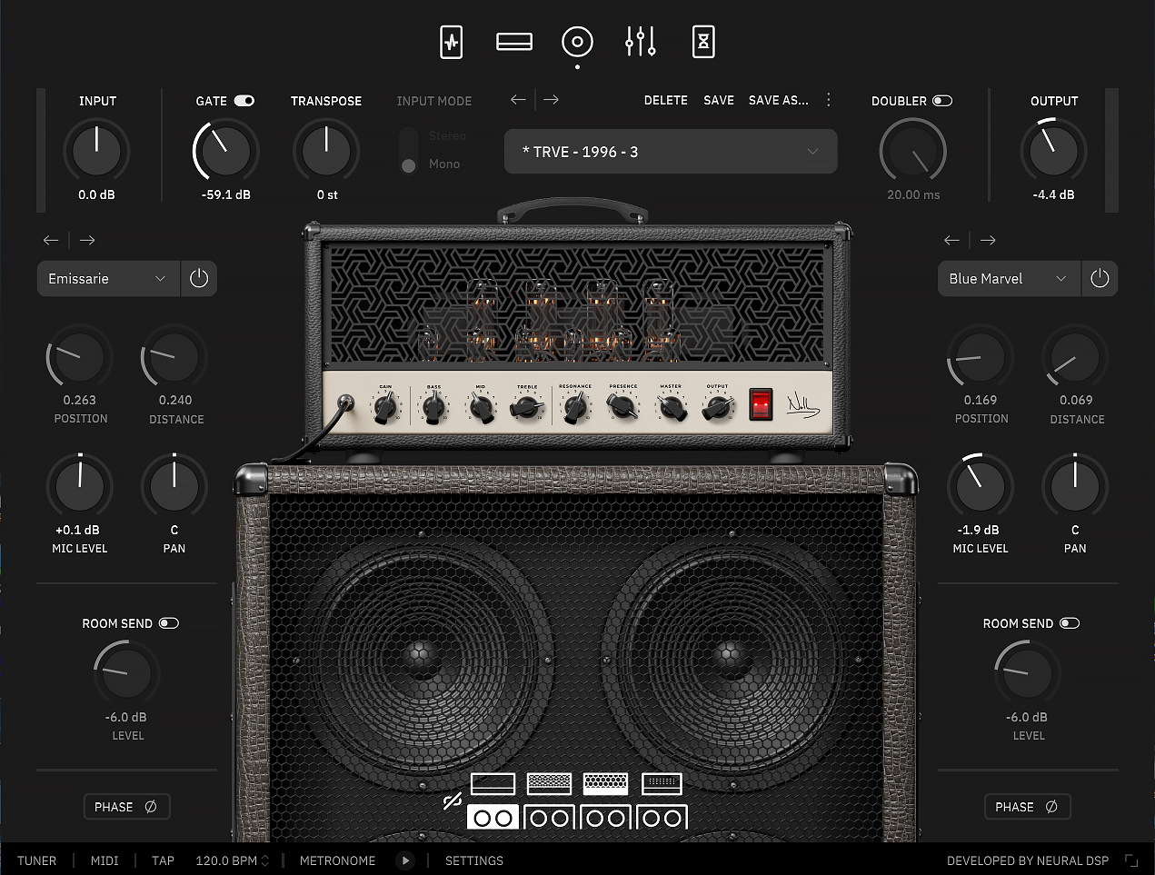Click SAVE preset button
Image resolution: width=1155 pixels, height=875 pixels.
(x=719, y=101)
